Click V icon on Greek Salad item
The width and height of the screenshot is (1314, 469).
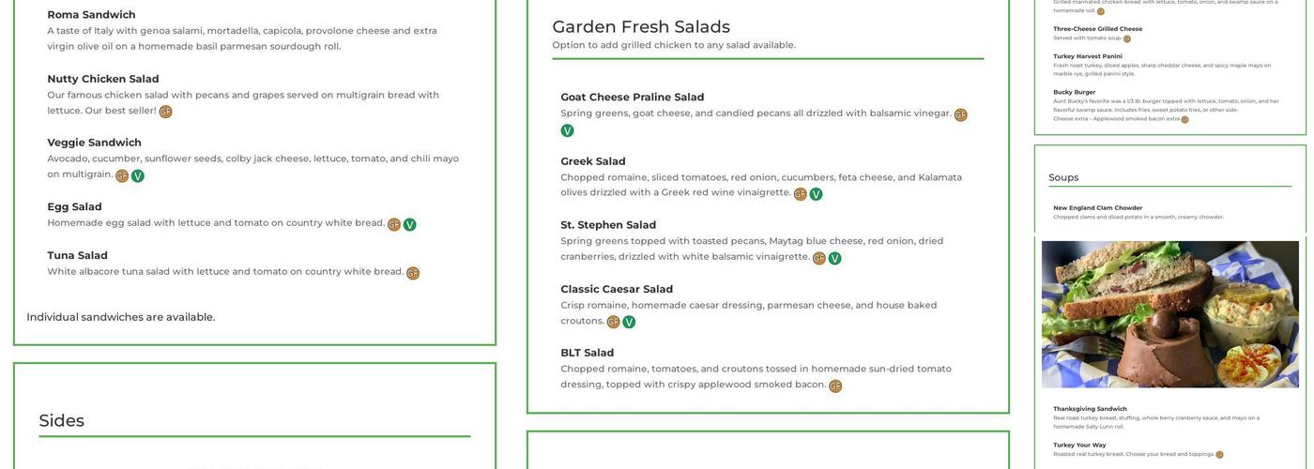click(817, 194)
